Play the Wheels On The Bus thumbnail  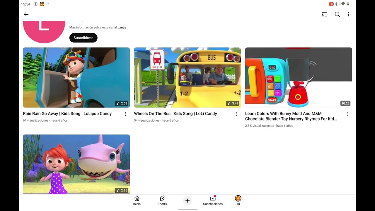[x=187, y=77]
